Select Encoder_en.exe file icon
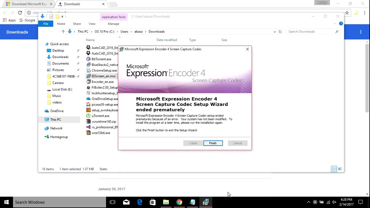Image resolution: width=370 pixels, height=208 pixels. 88,82
